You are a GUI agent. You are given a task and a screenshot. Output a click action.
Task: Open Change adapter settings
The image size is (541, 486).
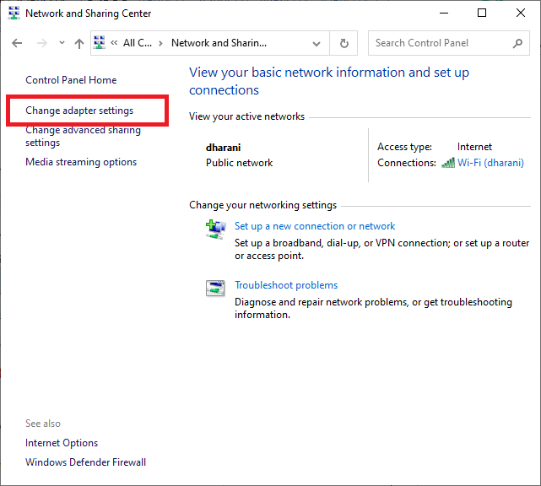(x=79, y=111)
